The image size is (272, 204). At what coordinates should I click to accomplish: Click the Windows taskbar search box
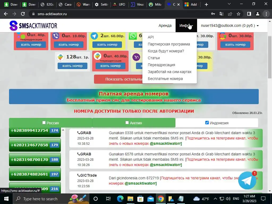[x=51, y=199]
